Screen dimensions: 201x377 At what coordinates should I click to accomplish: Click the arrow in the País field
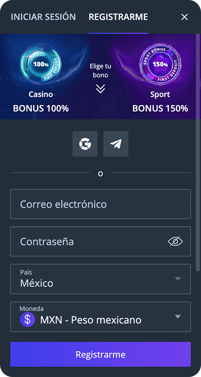tap(178, 279)
